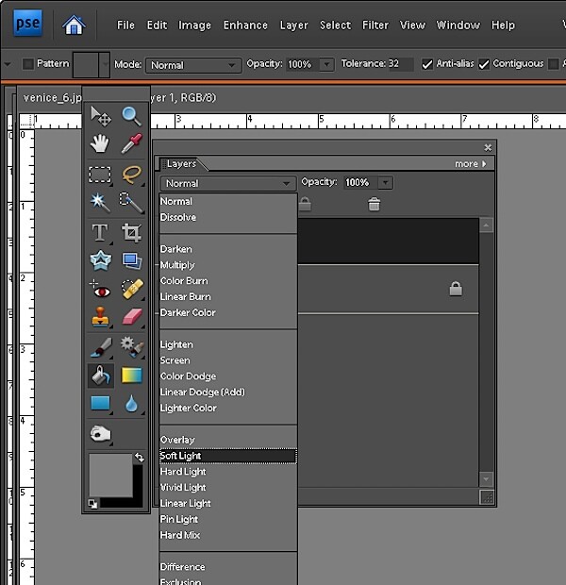The image size is (566, 585).
Task: Open the Select menu
Action: click(x=335, y=25)
